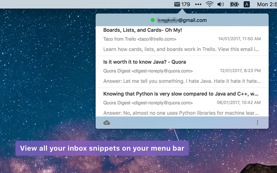
Task: Open the battery charging status menu
Action: pyautogui.click(x=234, y=4)
